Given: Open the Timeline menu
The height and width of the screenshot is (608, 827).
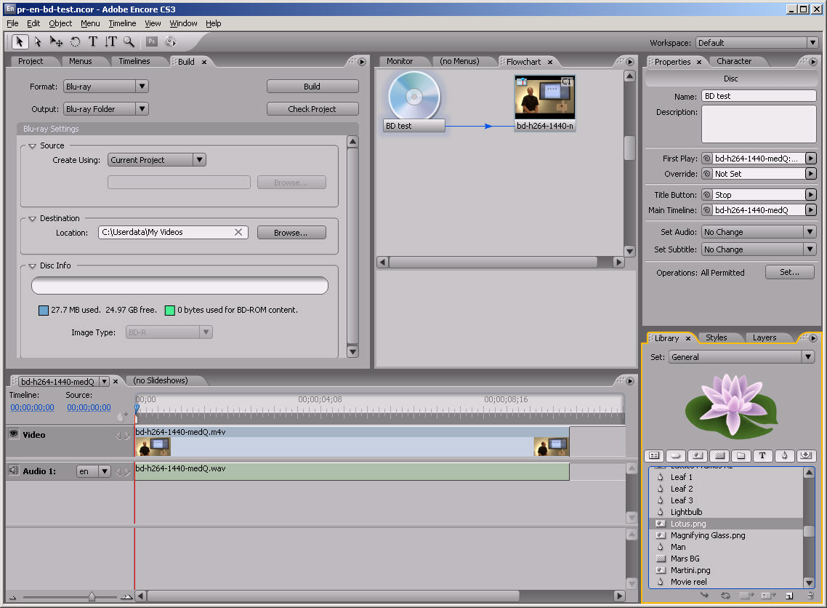Looking at the screenshot, I should click(122, 23).
